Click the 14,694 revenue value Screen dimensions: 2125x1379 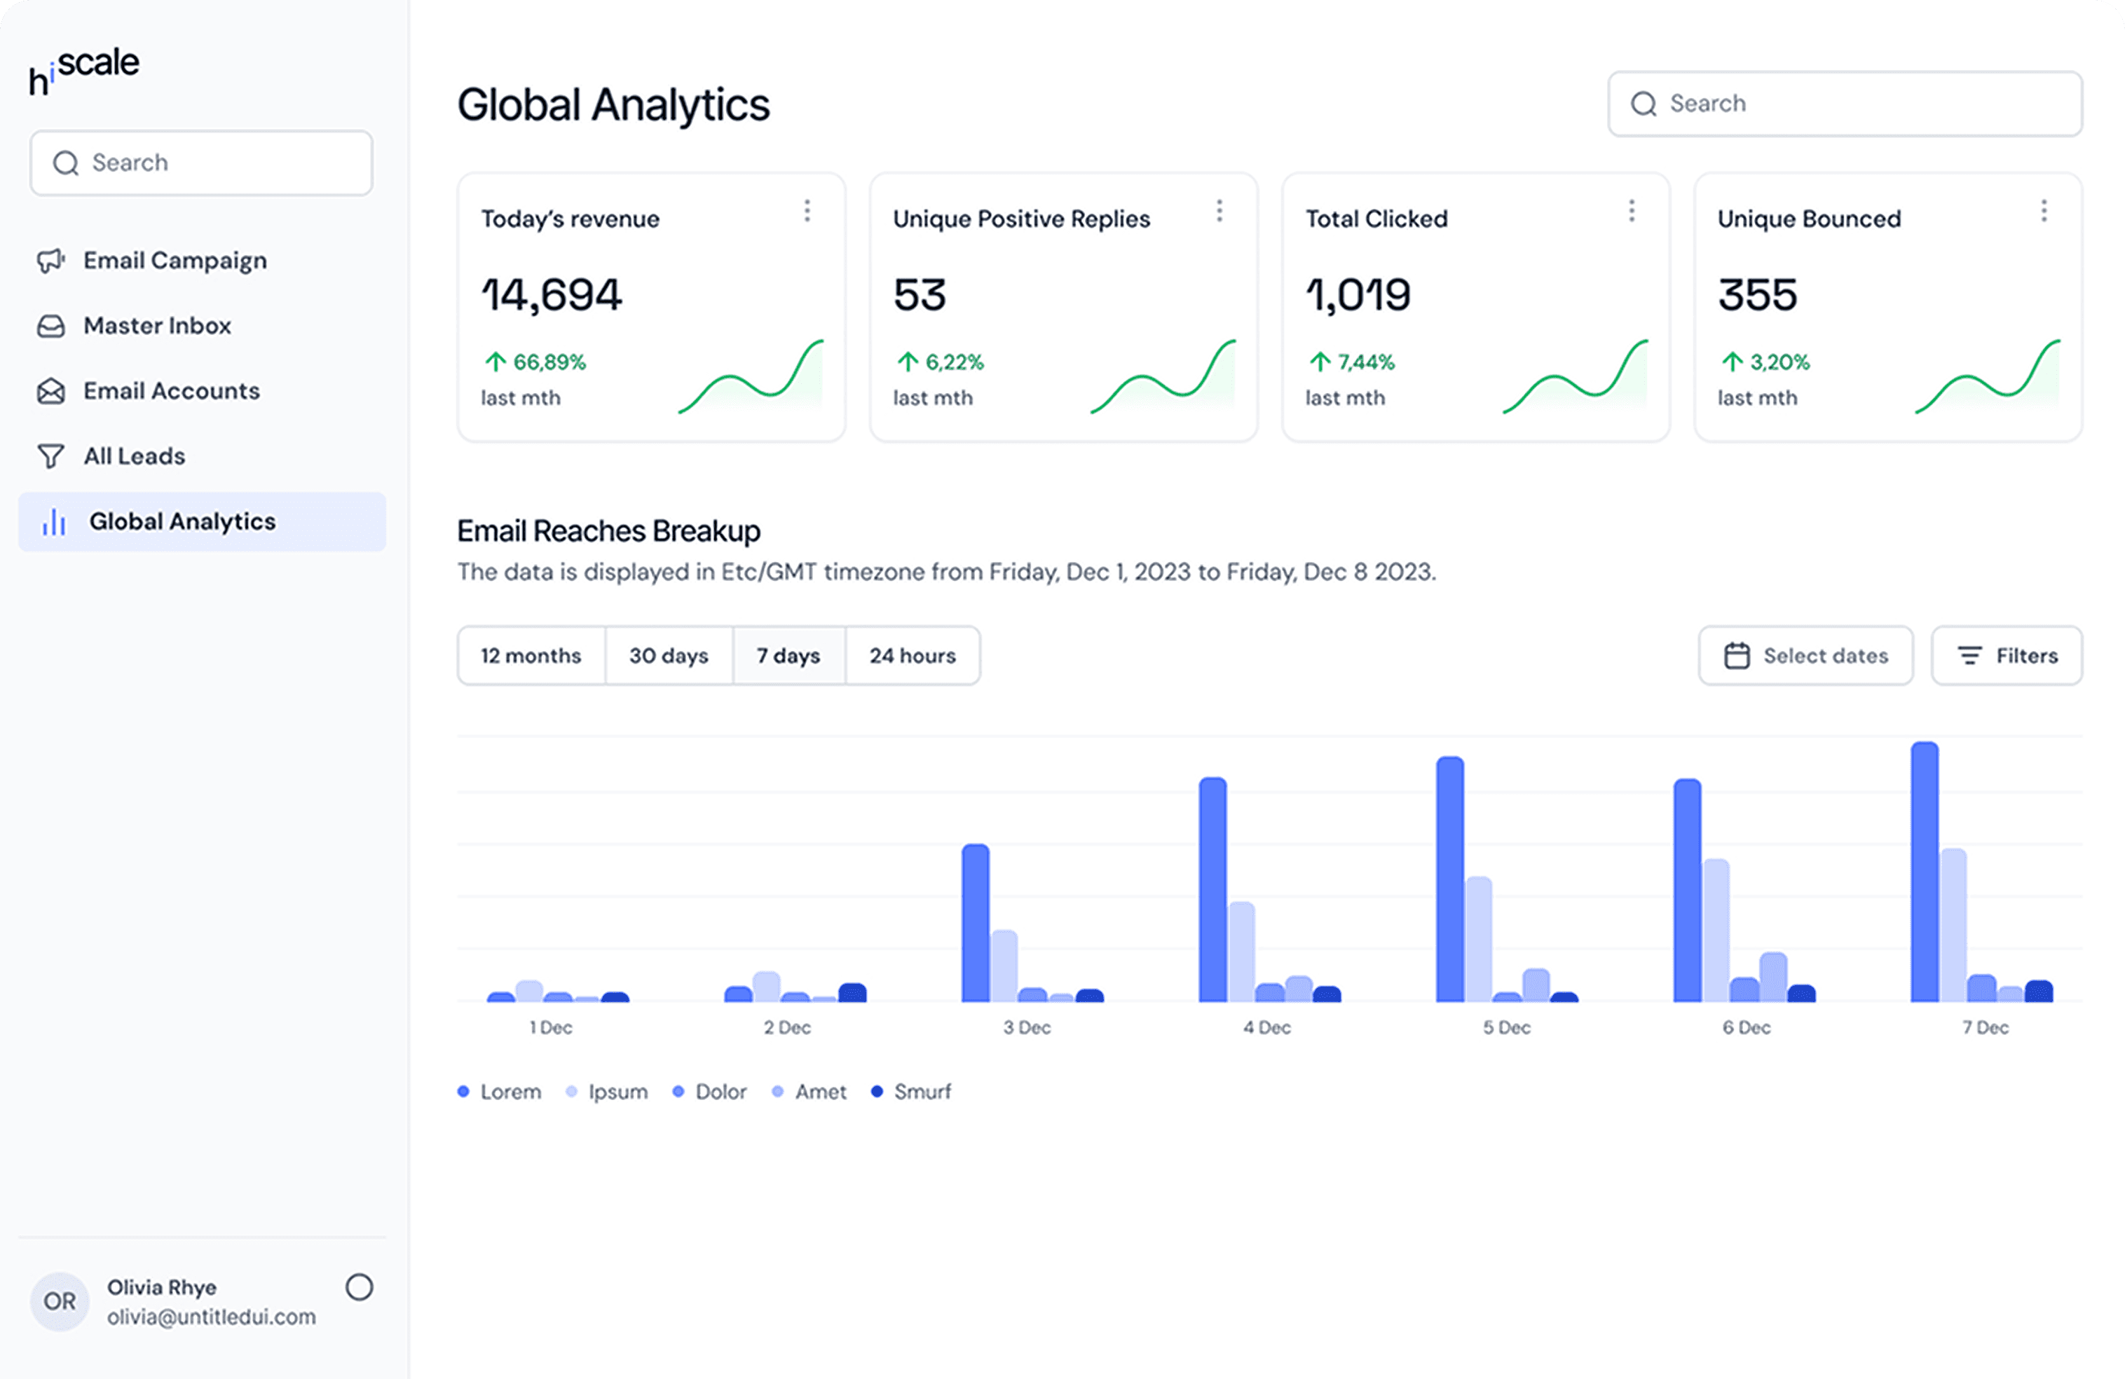[552, 296]
